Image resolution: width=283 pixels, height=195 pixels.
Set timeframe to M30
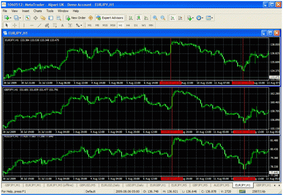click(113, 25)
